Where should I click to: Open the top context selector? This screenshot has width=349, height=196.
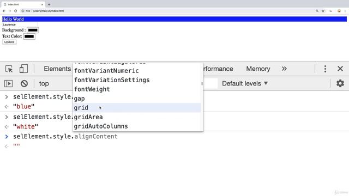[44, 83]
